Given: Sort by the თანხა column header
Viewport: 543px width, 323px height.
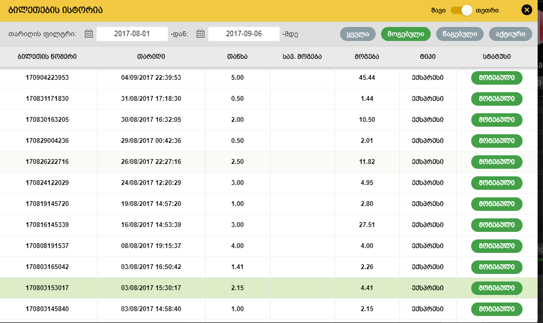Looking at the screenshot, I should pyautogui.click(x=237, y=57).
